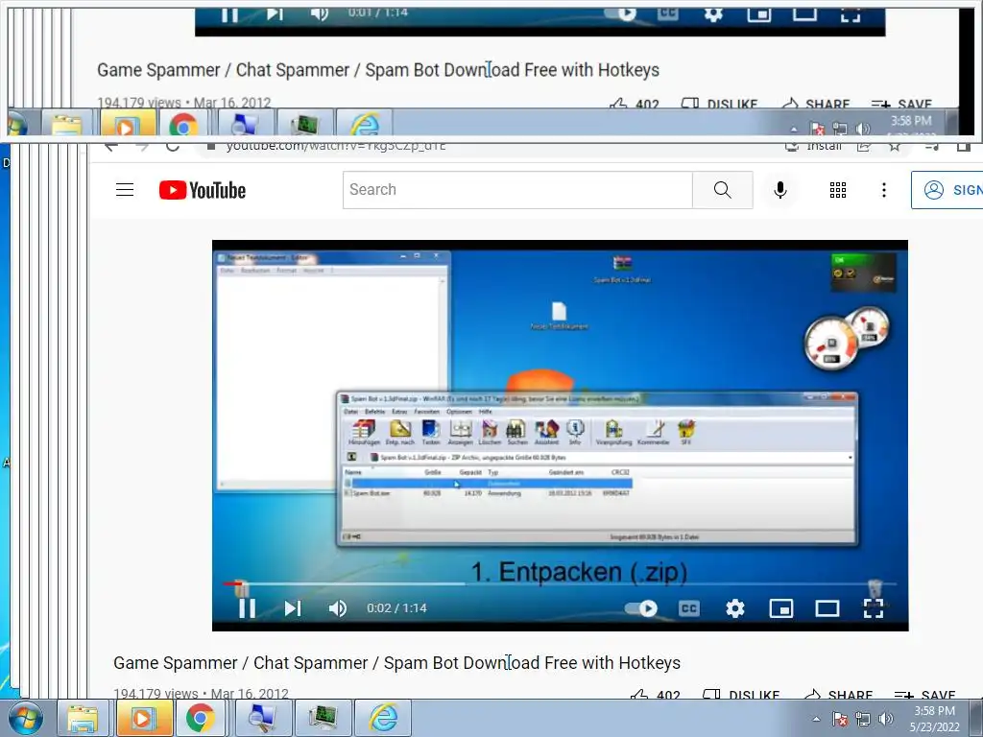
Task: Open main player settings gear
Action: coord(734,607)
